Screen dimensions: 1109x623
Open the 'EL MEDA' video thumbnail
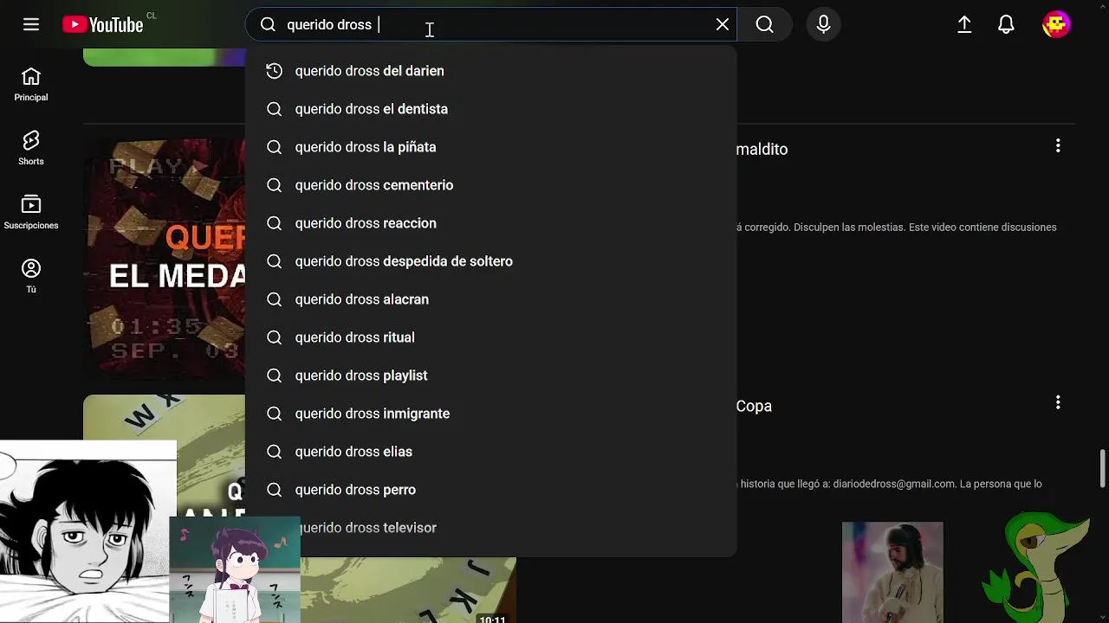tap(165, 258)
